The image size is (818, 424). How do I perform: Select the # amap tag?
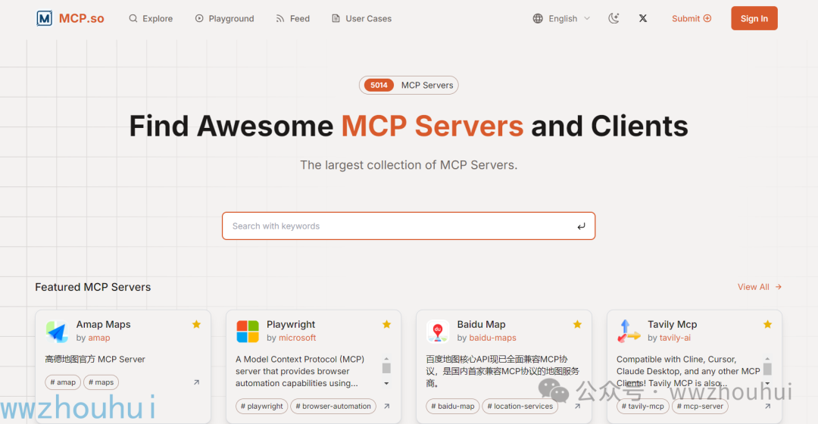pos(63,382)
